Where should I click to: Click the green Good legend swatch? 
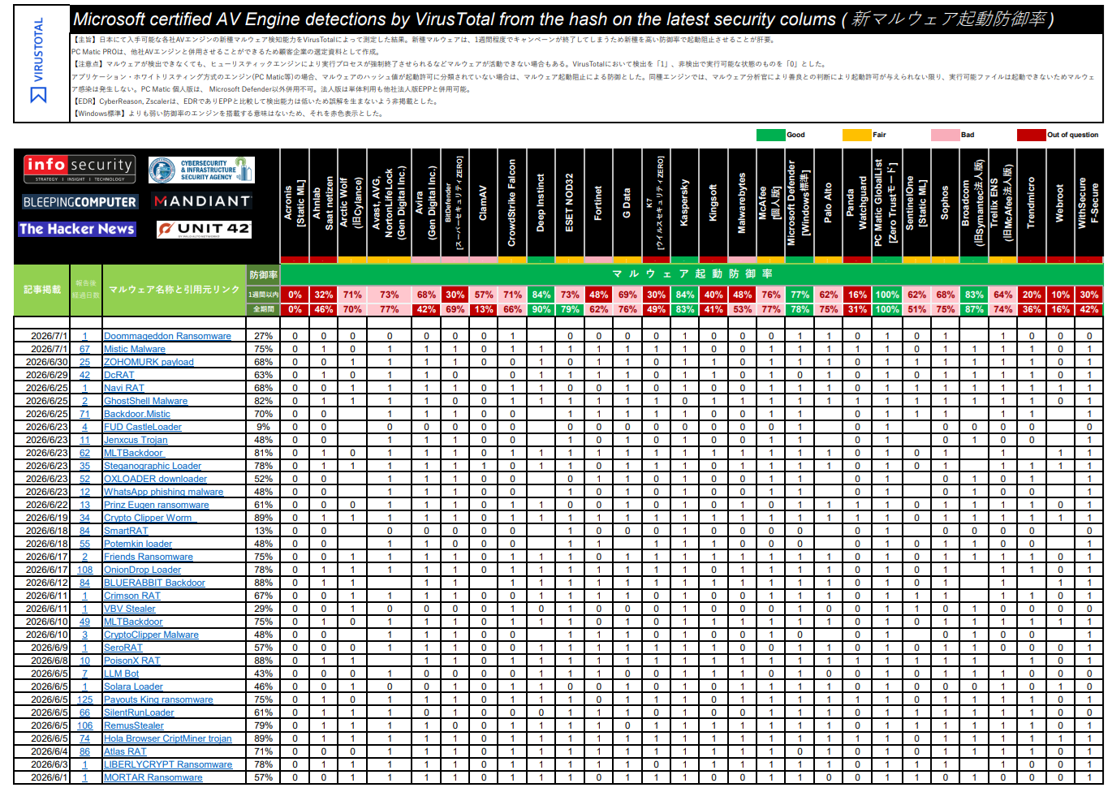pos(770,135)
